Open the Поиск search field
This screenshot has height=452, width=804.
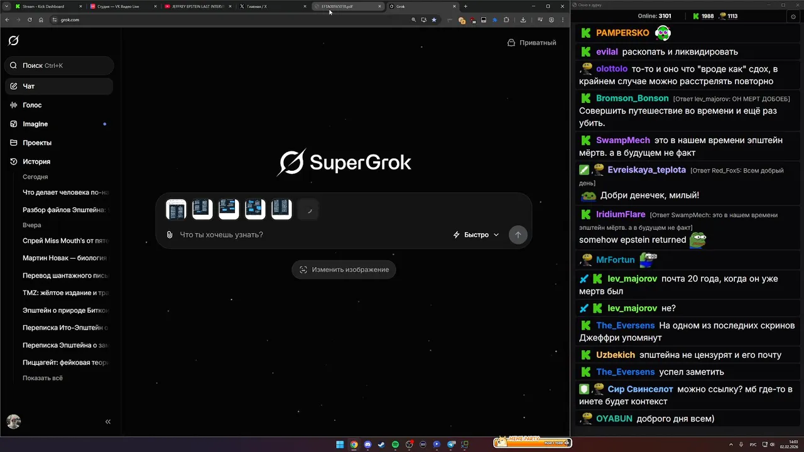(x=59, y=65)
